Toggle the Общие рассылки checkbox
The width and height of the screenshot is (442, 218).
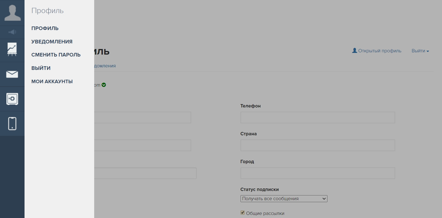[x=243, y=212]
